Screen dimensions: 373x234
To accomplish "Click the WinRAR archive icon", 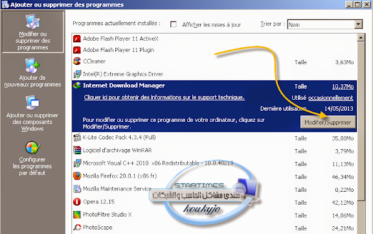I will pyautogui.click(x=77, y=150).
